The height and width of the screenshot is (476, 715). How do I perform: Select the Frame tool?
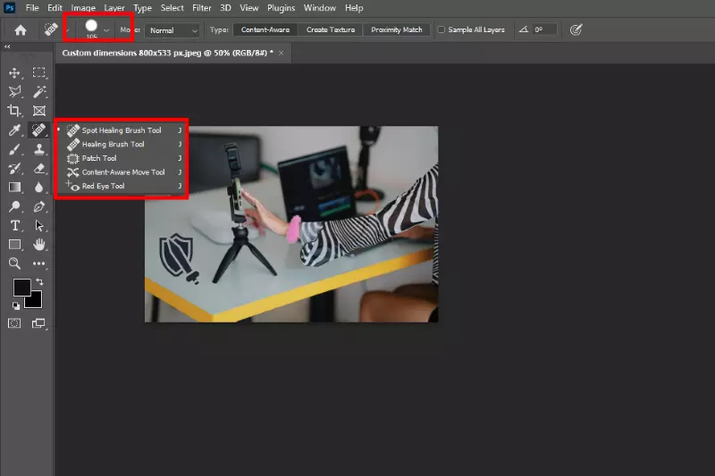click(38, 111)
